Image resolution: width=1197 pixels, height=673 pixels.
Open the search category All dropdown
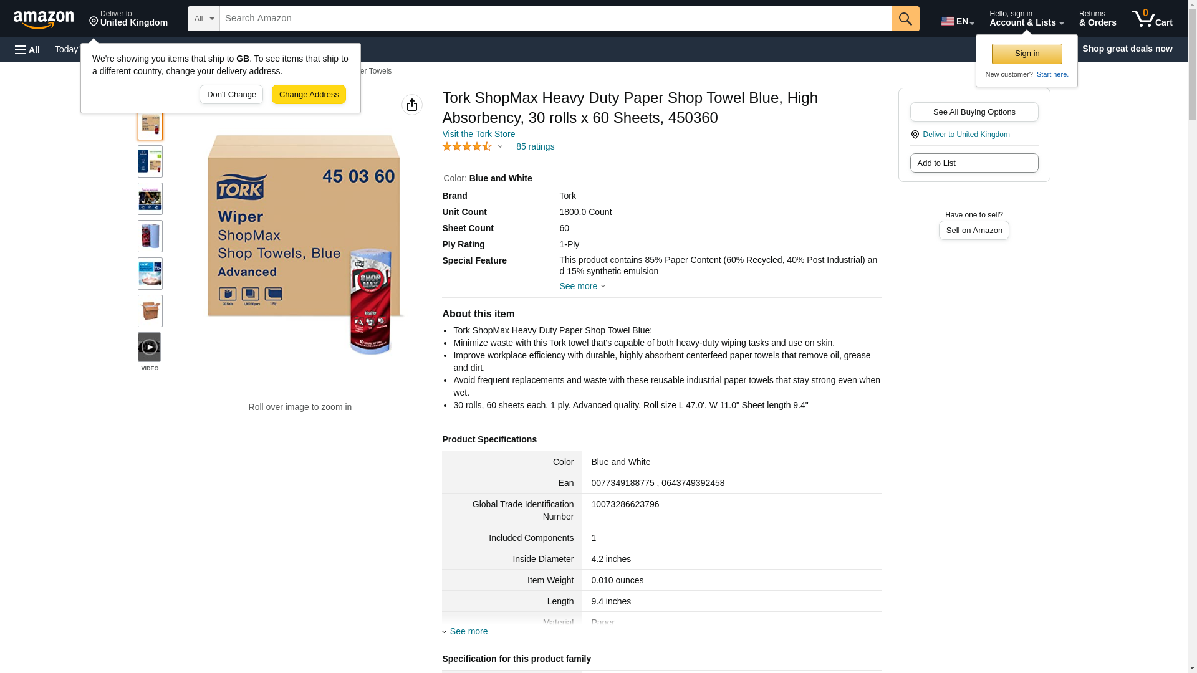203,19
